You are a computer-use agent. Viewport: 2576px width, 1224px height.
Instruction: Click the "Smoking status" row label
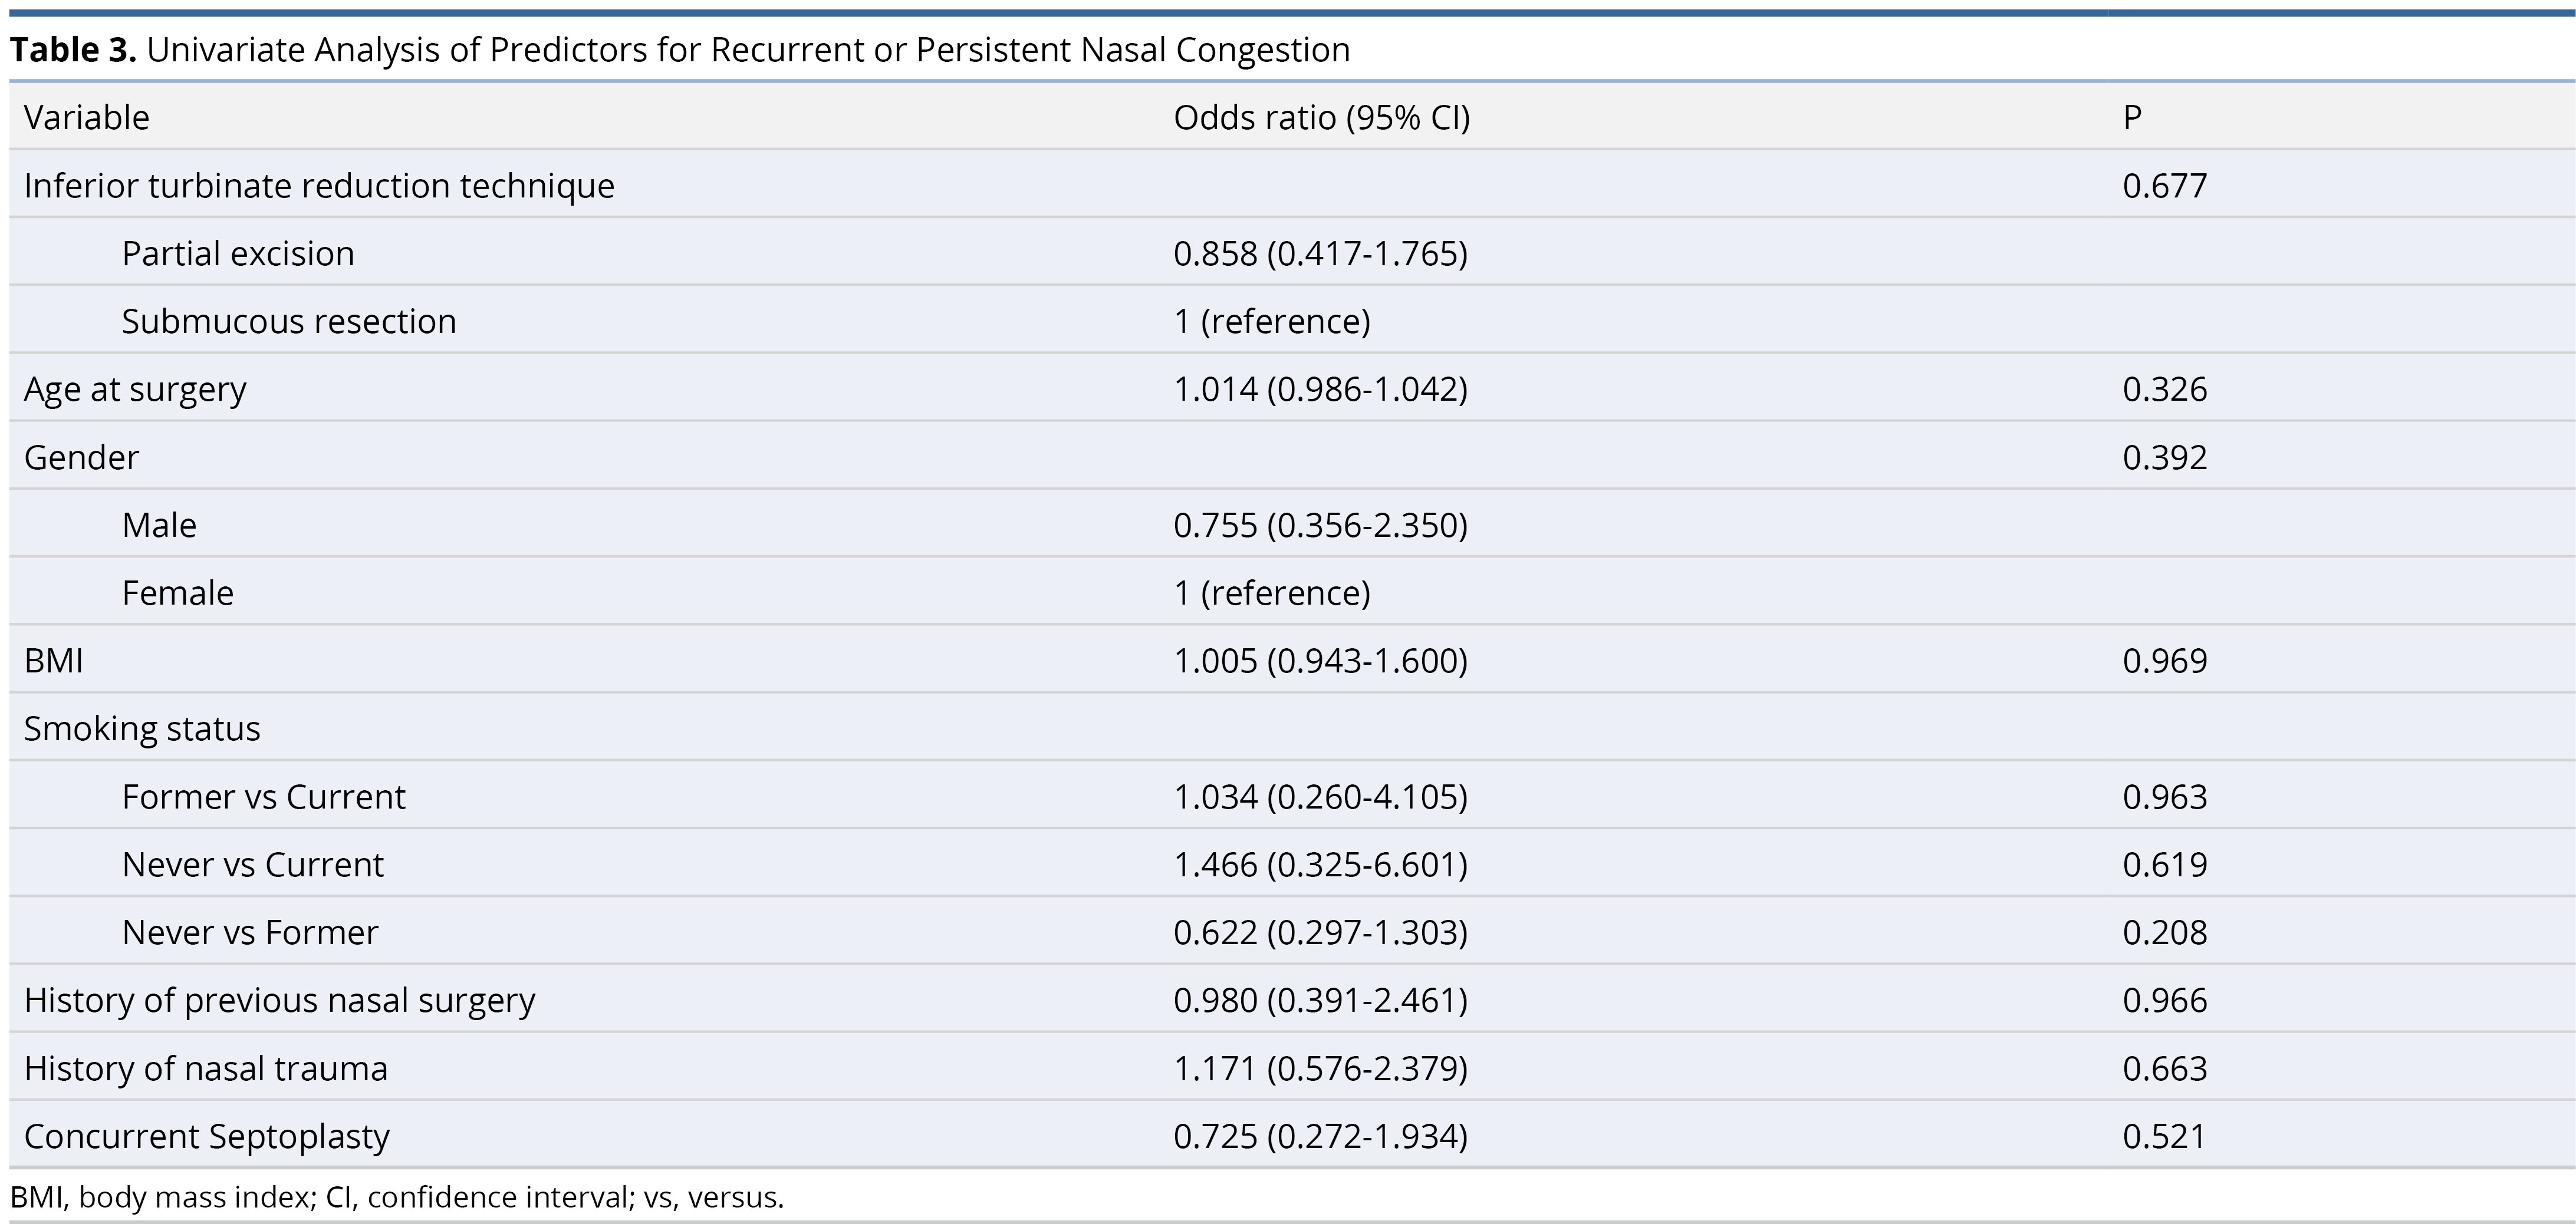(142, 730)
